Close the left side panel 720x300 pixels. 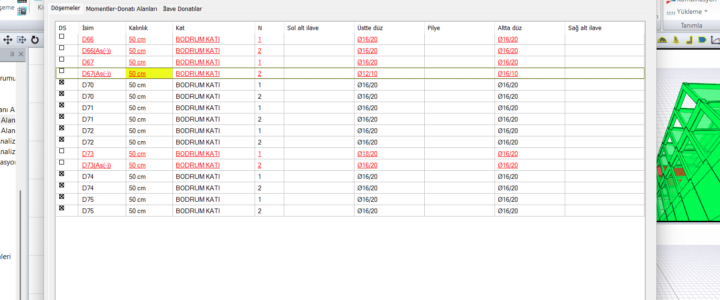point(21,55)
